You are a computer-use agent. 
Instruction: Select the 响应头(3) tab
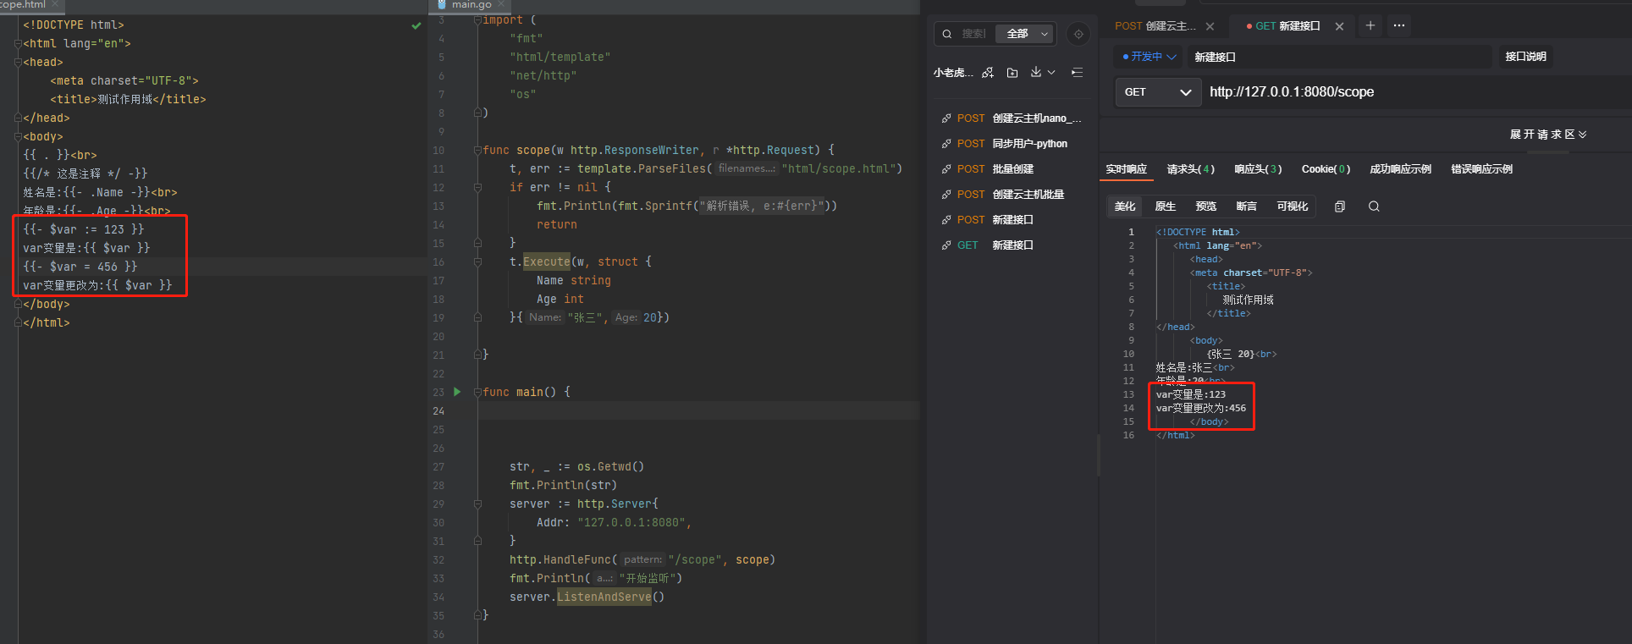(1258, 169)
